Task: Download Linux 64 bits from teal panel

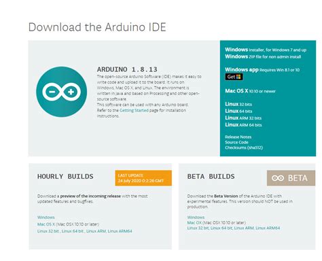Action: [238, 111]
